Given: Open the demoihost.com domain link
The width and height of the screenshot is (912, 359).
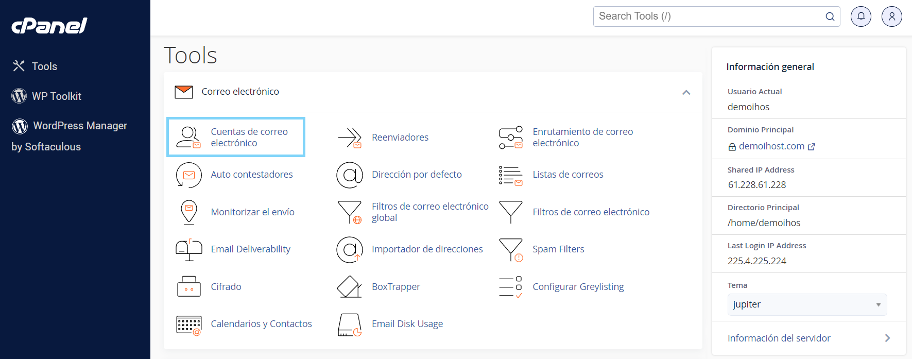Looking at the screenshot, I should 771,146.
